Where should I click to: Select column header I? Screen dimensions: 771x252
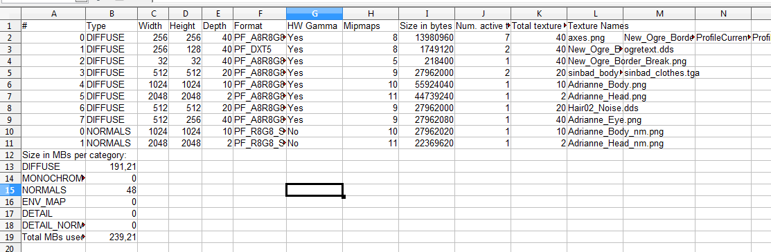[x=426, y=14]
